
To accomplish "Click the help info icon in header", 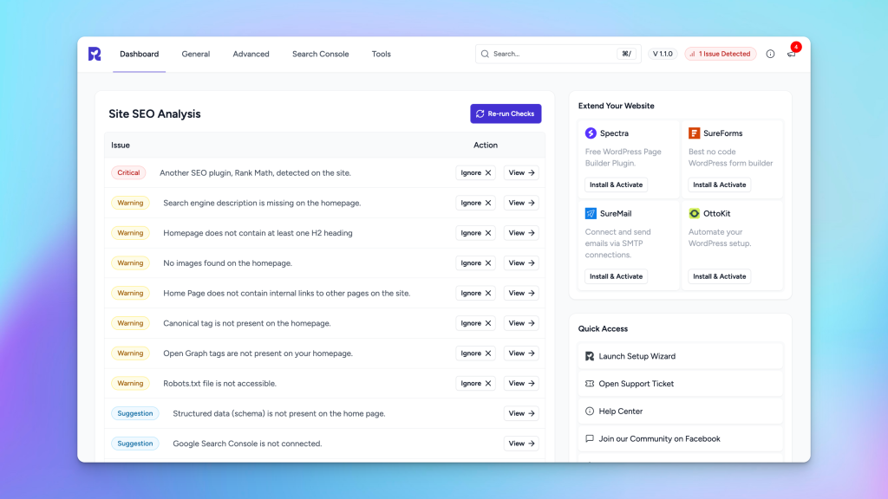I will 770,54.
